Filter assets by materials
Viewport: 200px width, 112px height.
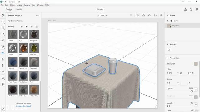[27, 26]
